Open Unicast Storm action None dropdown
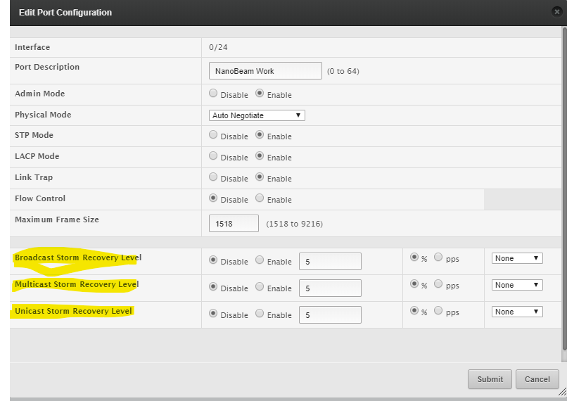The width and height of the screenshot is (567, 401). click(x=517, y=312)
